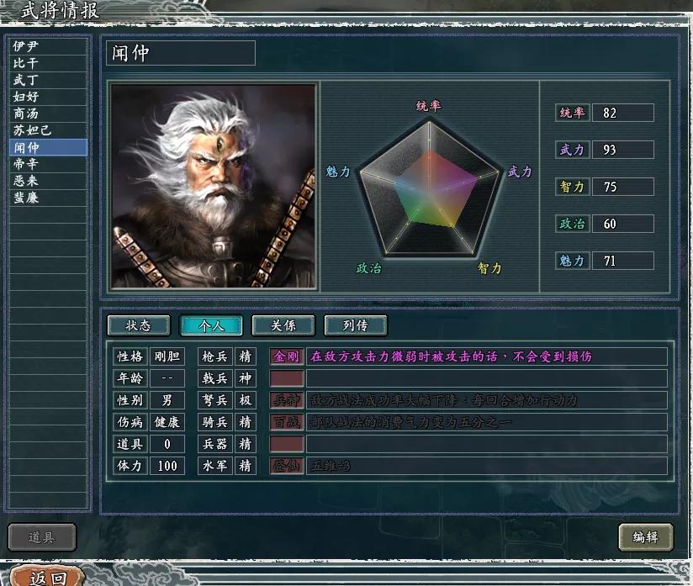Click the 枪兵 aptitude grade 精

pyautogui.click(x=246, y=356)
